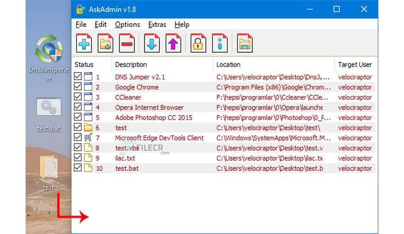Click the C:\Windows\SystemApps location path
The image size is (404, 234).
pyautogui.click(x=274, y=138)
